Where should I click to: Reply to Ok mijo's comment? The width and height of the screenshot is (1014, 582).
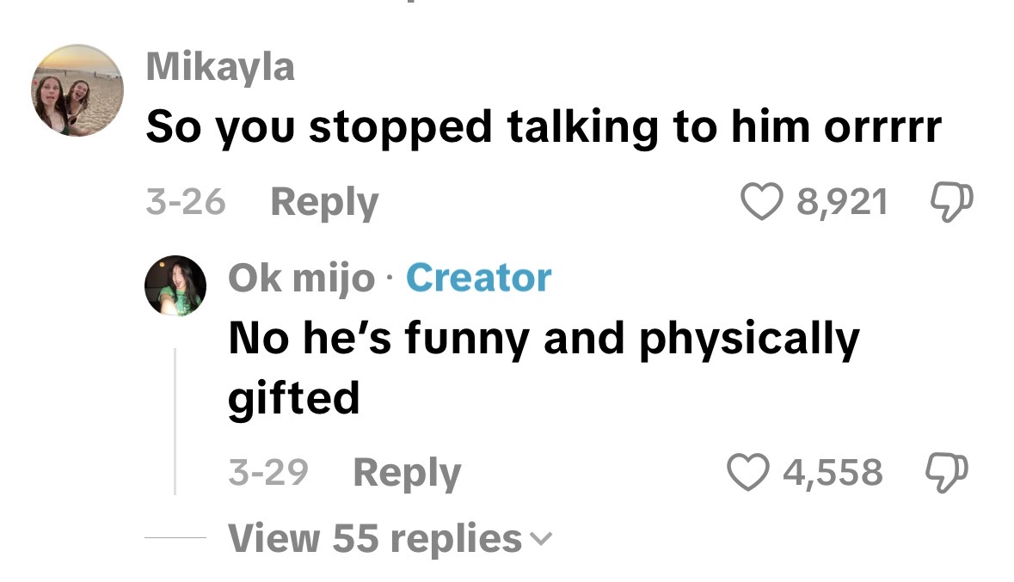click(407, 473)
